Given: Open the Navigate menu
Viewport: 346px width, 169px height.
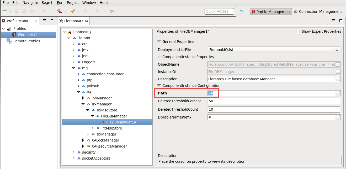Looking at the screenshot, I should point(30,3).
